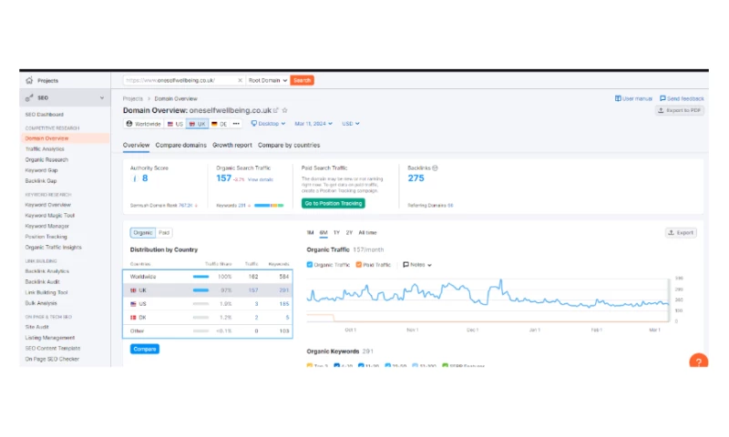Click the Projects home icon
Viewport: 729px width, 437px height.
pos(29,80)
